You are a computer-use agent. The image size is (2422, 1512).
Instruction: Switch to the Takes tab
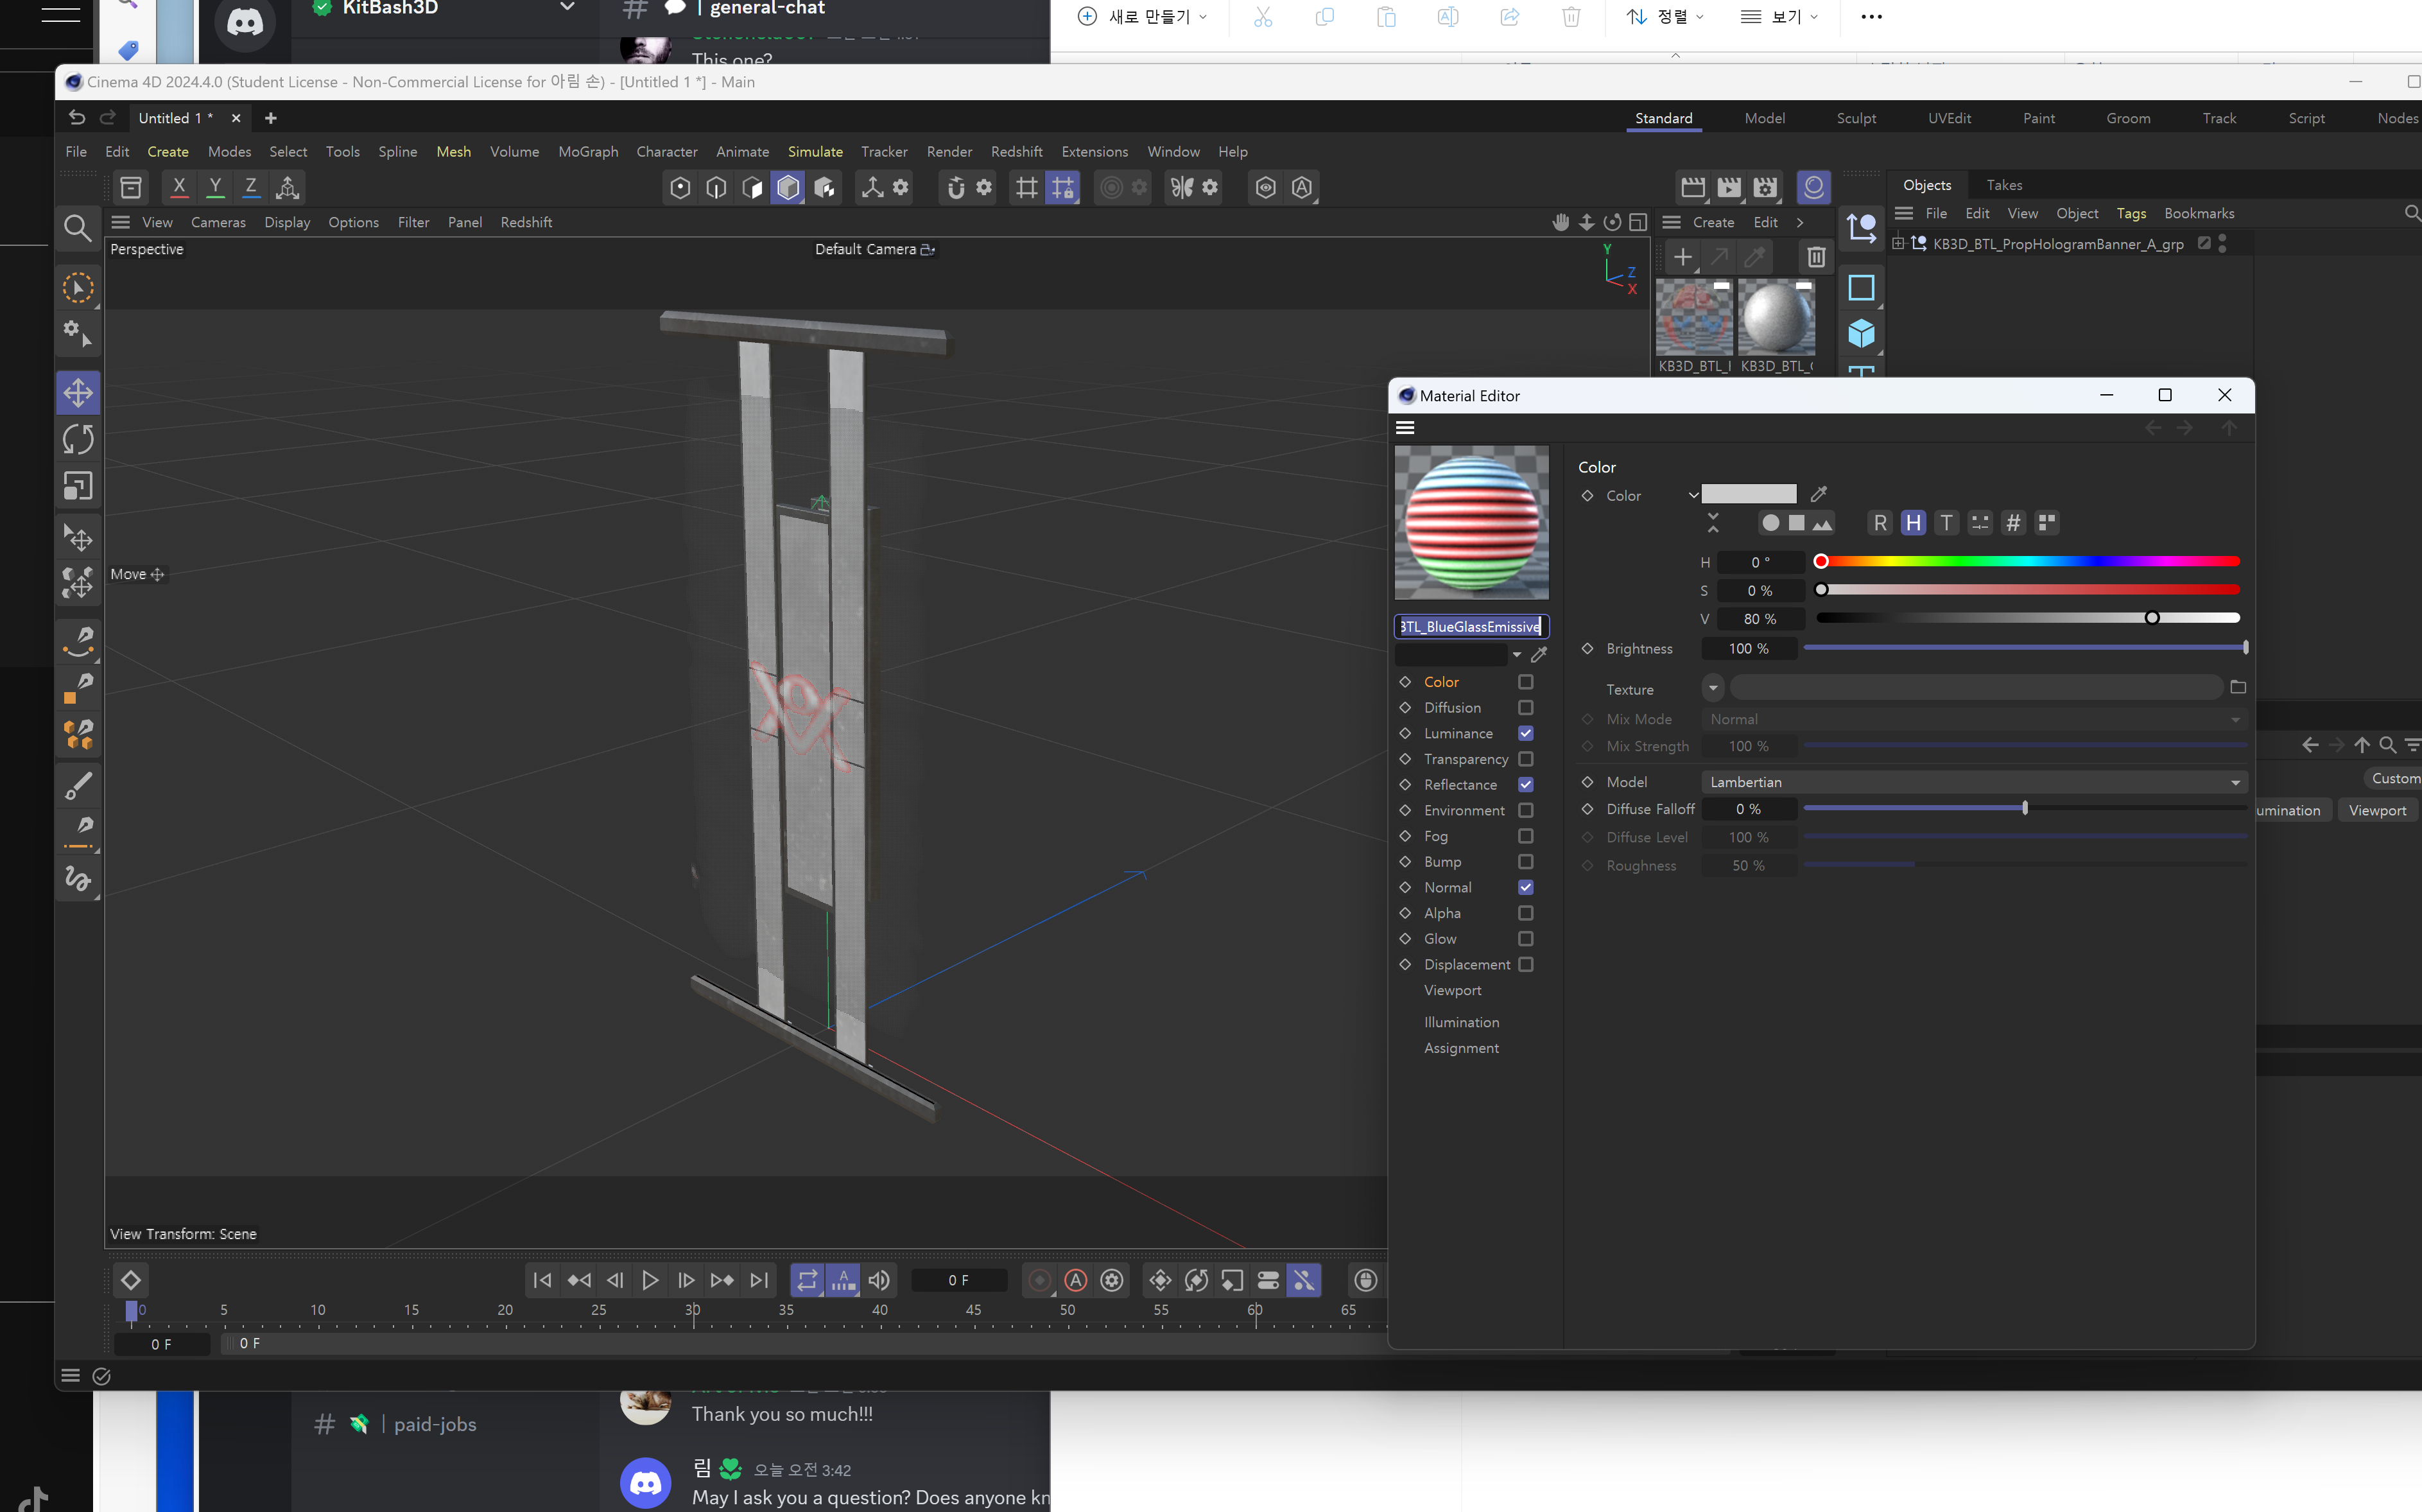[2003, 185]
